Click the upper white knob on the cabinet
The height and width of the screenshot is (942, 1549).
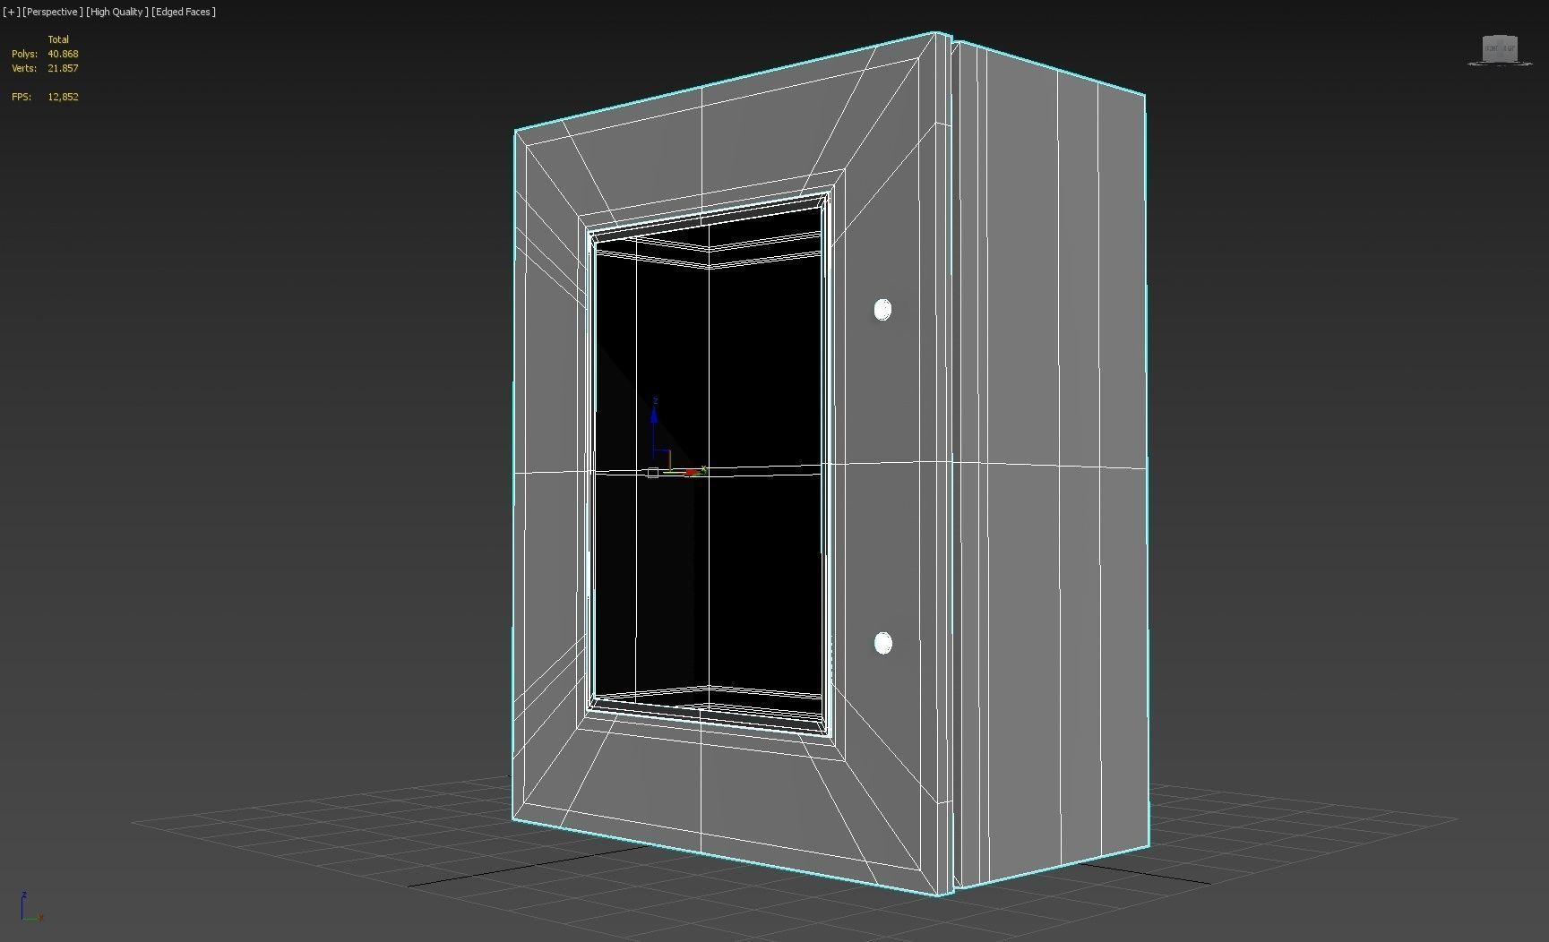click(x=882, y=310)
